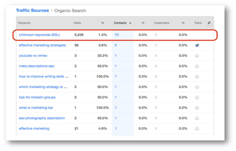The image size is (236, 151).
Task: Open the effective marketing keyword link
Action: (34, 129)
